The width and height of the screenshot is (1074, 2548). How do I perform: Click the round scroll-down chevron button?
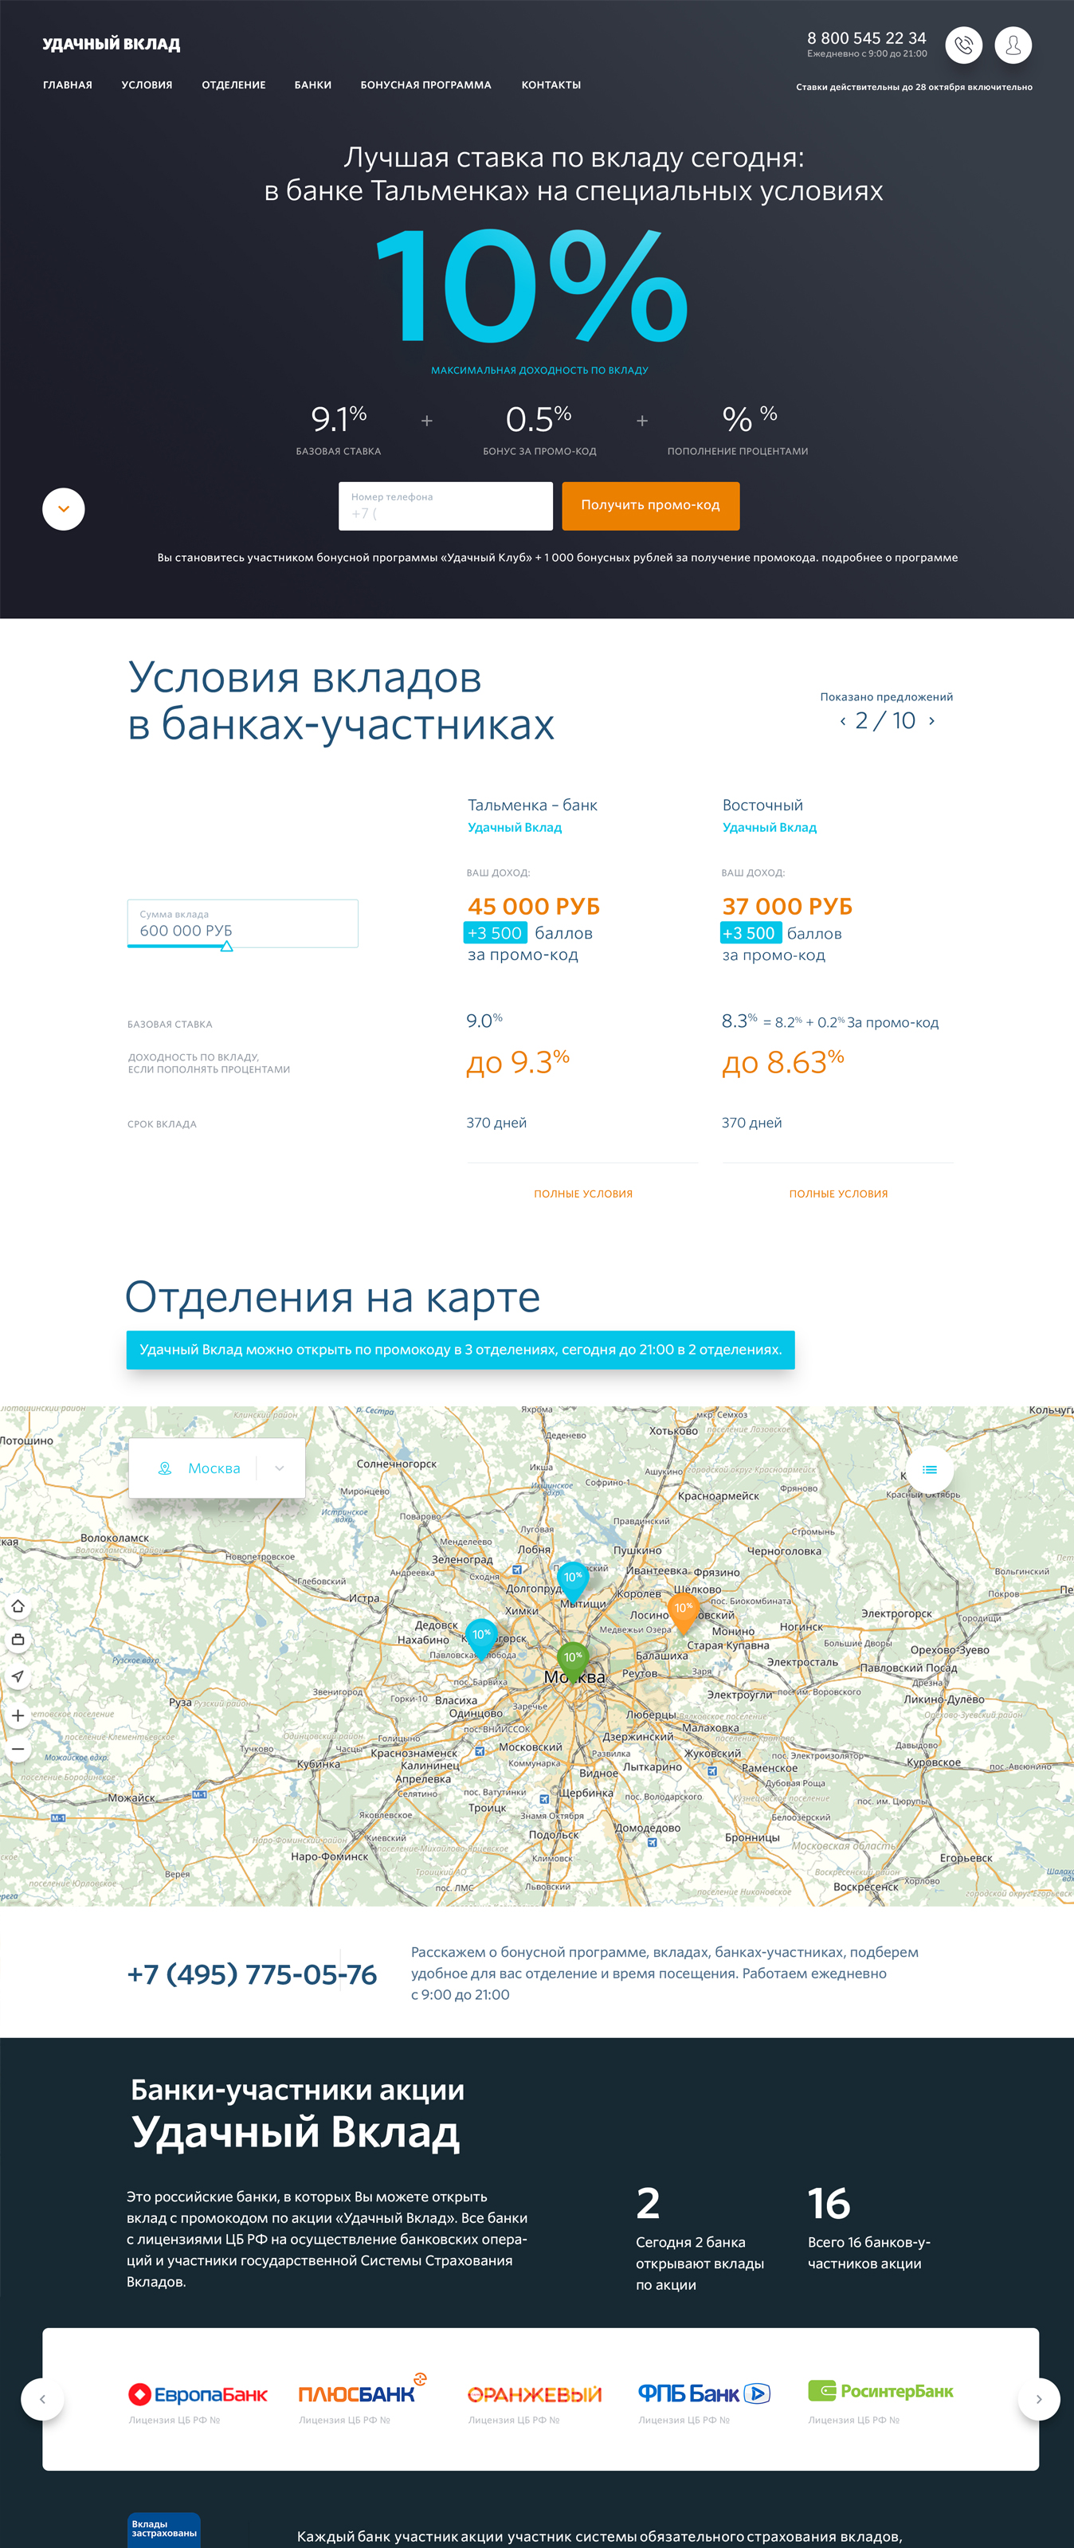pyautogui.click(x=63, y=509)
